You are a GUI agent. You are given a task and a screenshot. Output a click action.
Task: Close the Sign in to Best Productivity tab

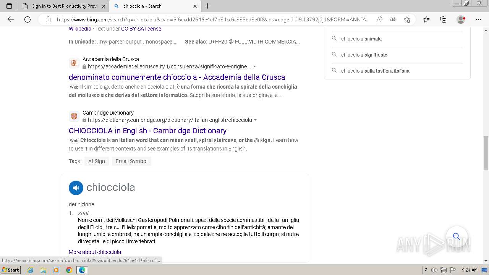104,6
